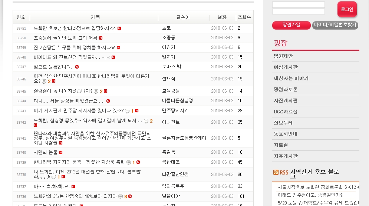Viewport: 369px width, 206px height.
Task: Open post '노회찬 후보님 한나라당으로 입당하시죠?'
Action: (75, 29)
